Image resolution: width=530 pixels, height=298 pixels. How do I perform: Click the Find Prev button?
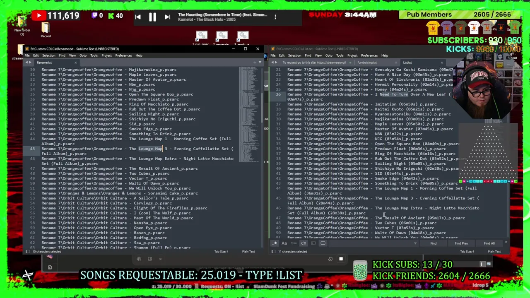(461, 243)
